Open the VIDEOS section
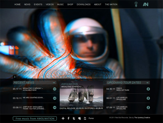The height and width of the screenshot is (123, 163). [50, 5]
